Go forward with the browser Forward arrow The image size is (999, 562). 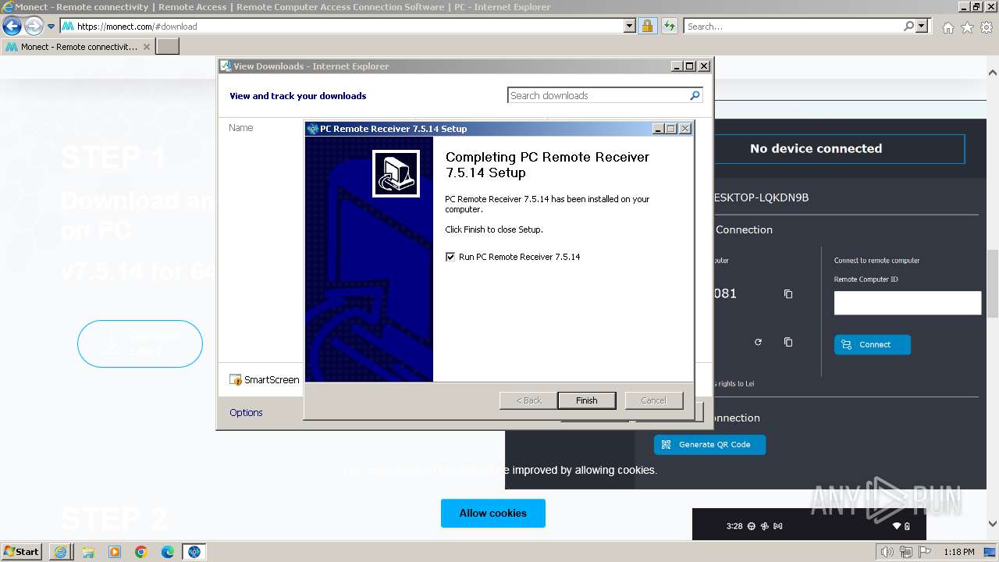(x=34, y=26)
